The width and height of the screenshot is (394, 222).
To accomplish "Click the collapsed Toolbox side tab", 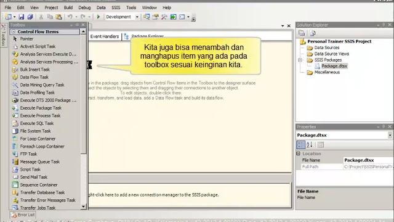I will click(3, 35).
